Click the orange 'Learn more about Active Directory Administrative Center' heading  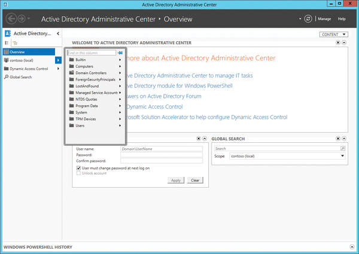(200, 58)
